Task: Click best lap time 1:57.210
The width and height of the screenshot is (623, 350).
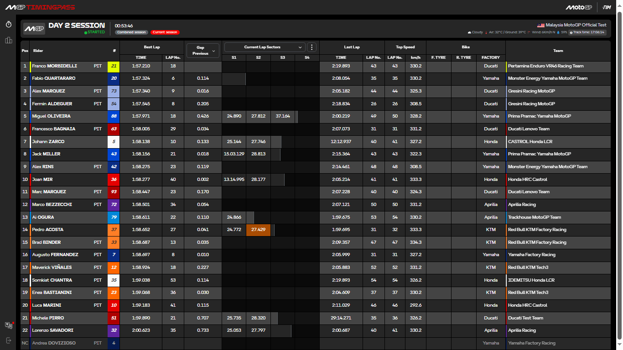Action: pyautogui.click(x=141, y=66)
